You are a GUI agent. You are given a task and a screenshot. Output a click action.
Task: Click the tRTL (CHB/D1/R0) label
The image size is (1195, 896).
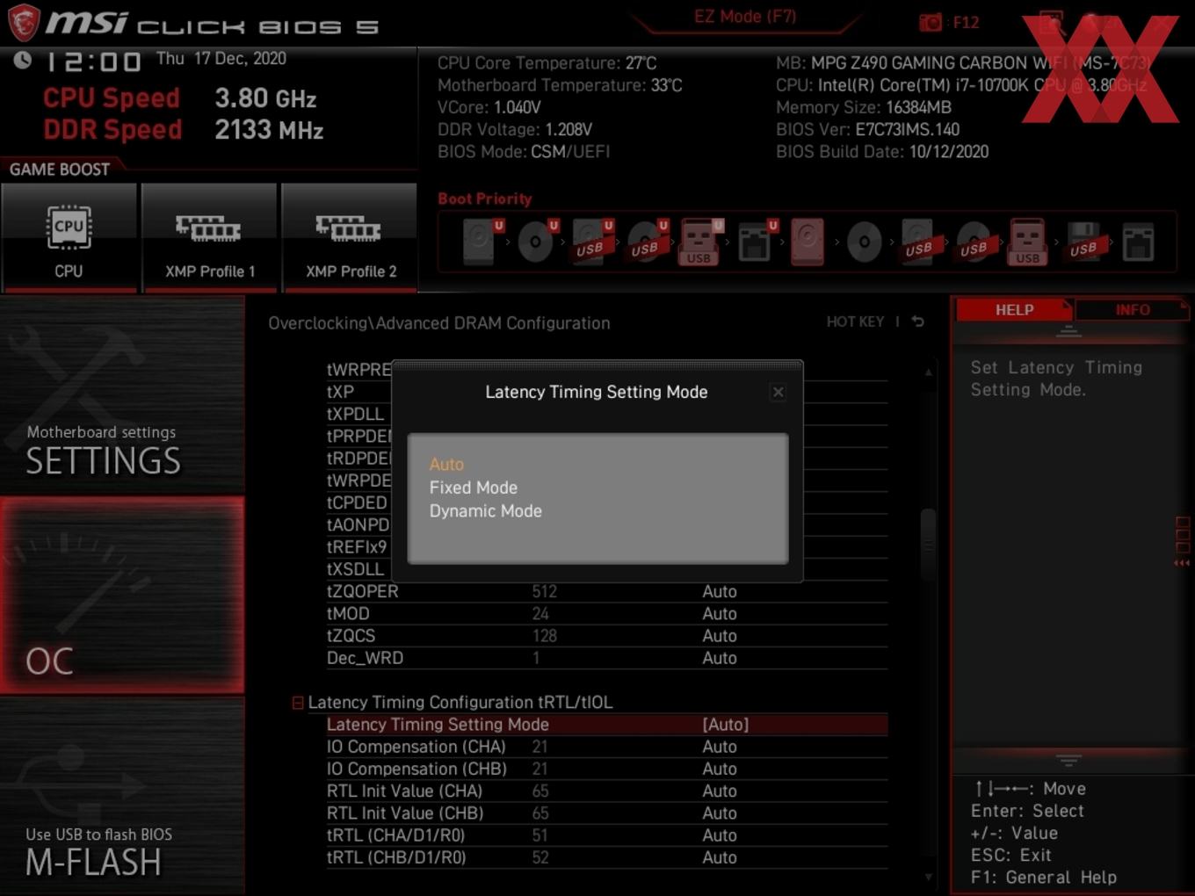pos(396,857)
